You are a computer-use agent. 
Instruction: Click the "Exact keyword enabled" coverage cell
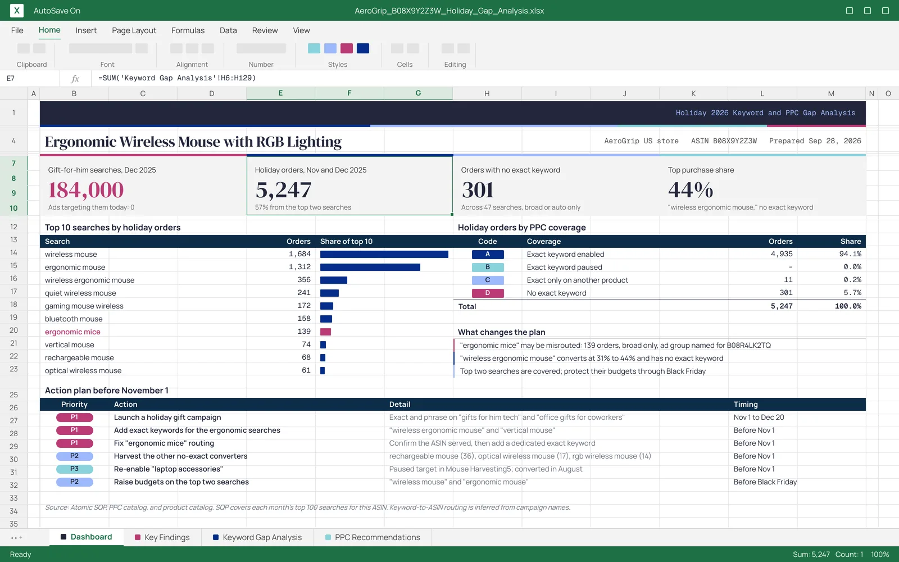[x=565, y=255]
